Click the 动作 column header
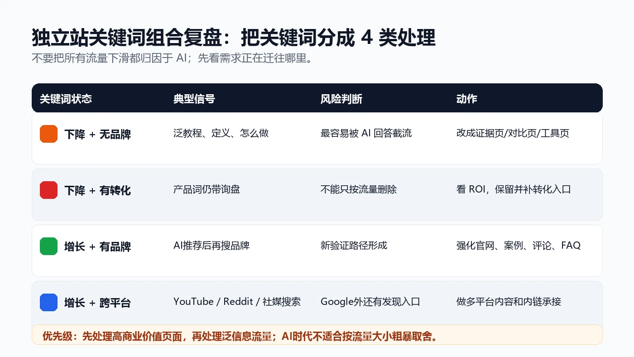 coord(466,99)
